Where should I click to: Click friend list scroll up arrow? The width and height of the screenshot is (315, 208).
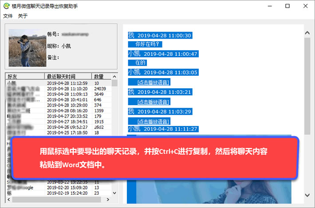(114, 76)
